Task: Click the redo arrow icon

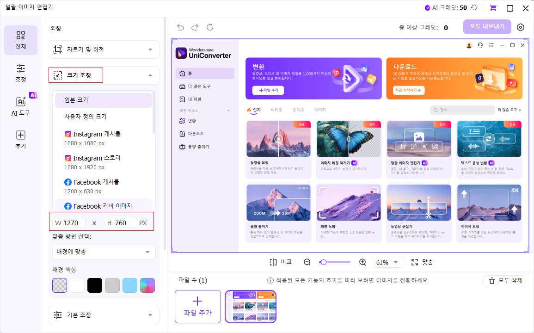Action: pos(195,27)
